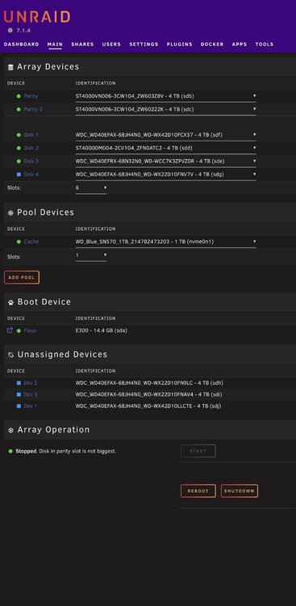Click the Start array button
This screenshot has width=296, height=606.
pyautogui.click(x=198, y=451)
